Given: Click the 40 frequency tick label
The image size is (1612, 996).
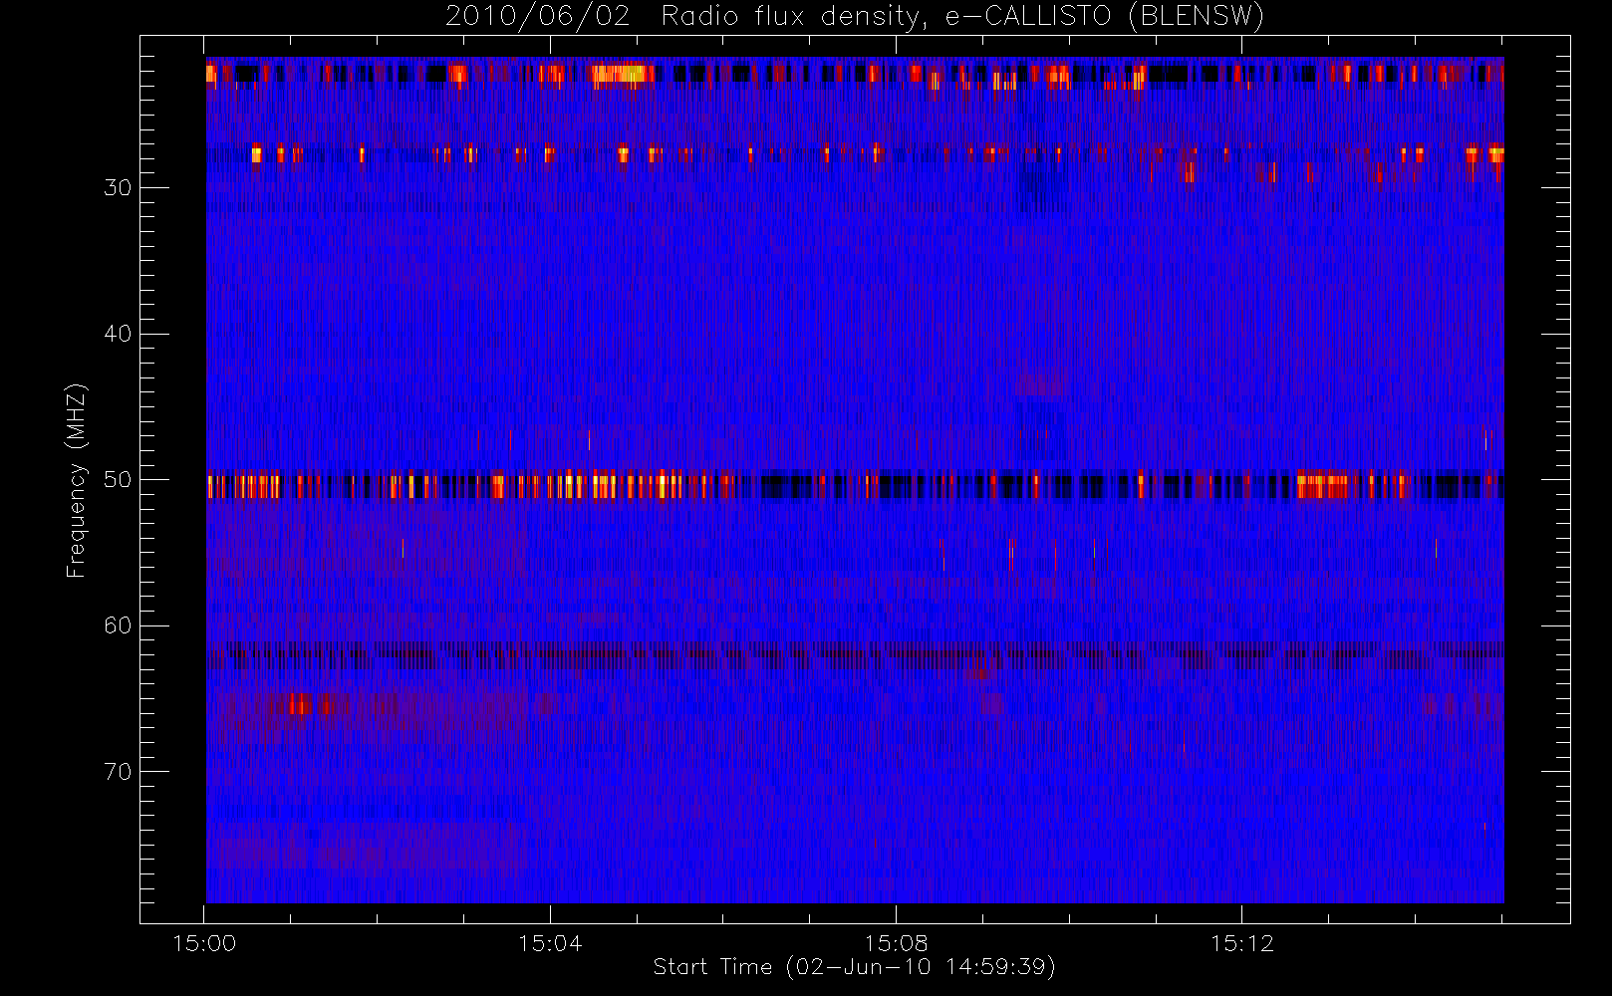Looking at the screenshot, I should (x=118, y=334).
